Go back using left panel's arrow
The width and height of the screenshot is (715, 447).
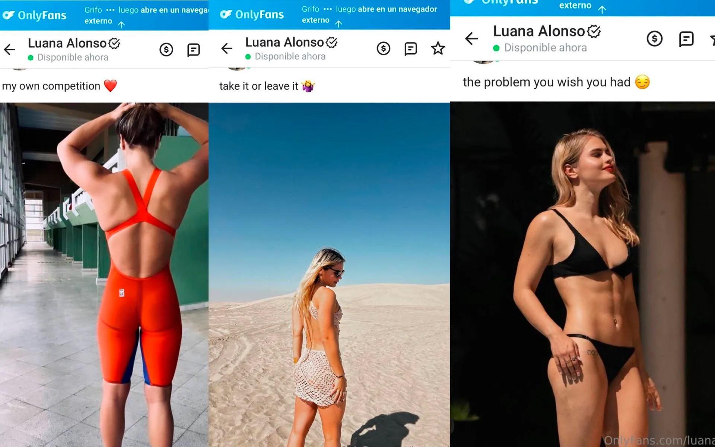pos(9,49)
